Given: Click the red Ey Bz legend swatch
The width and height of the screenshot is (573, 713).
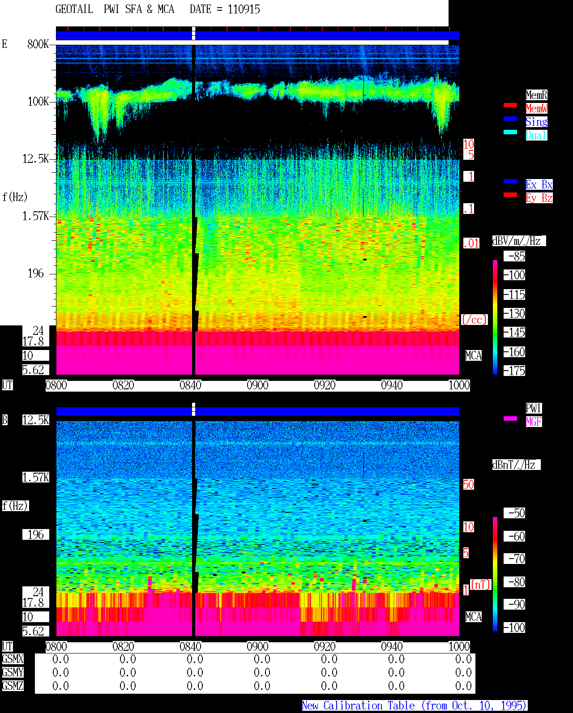Looking at the screenshot, I should point(510,195).
